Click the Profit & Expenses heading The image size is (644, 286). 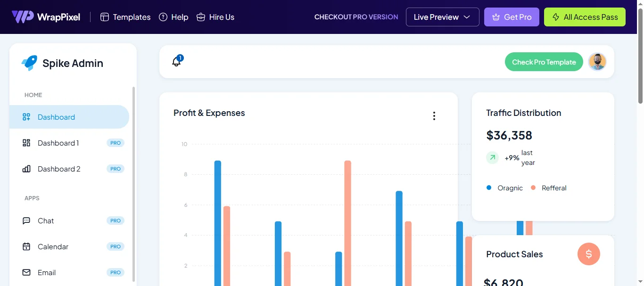(x=209, y=113)
